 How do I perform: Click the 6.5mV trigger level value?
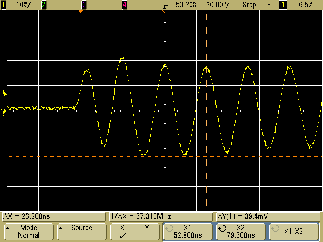pyautogui.click(x=305, y=5)
